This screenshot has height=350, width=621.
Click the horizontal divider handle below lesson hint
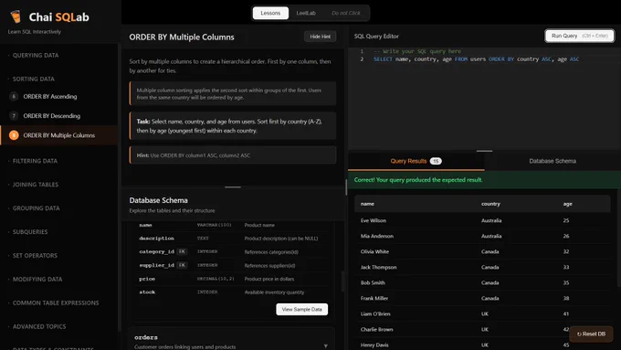(x=233, y=187)
